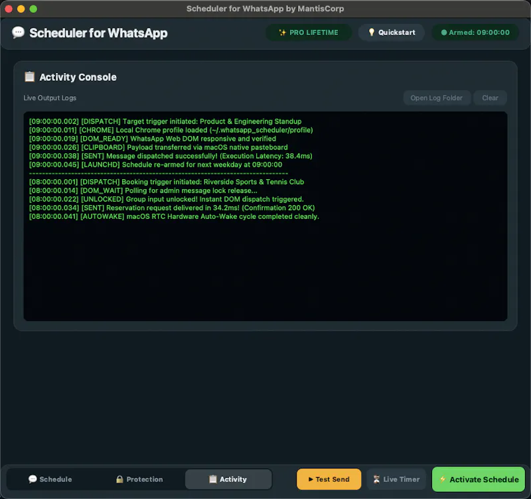Viewport: 531px width, 499px height.
Task: Activate Schedule with the green button
Action: pyautogui.click(x=479, y=479)
